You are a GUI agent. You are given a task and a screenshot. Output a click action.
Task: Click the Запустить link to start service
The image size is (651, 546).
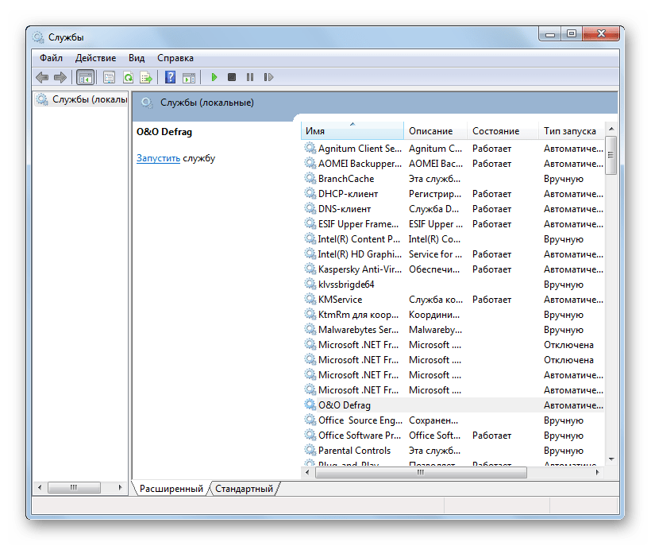158,158
